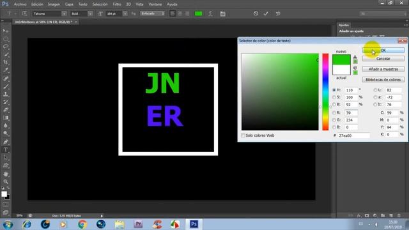The image size is (409, 230).
Task: Open the character and paragraph panels
Action: pyautogui.click(x=222, y=13)
